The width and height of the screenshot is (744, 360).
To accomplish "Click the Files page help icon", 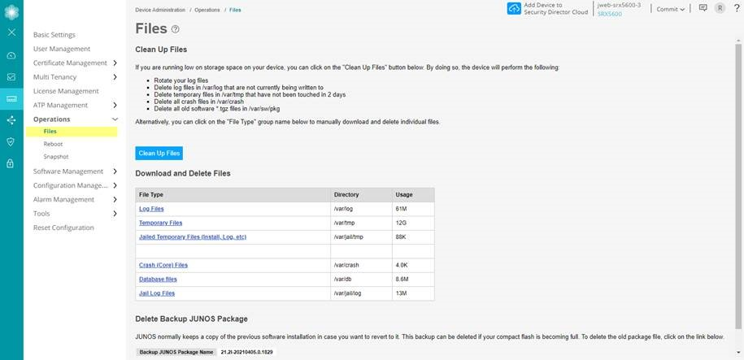I will tap(176, 29).
